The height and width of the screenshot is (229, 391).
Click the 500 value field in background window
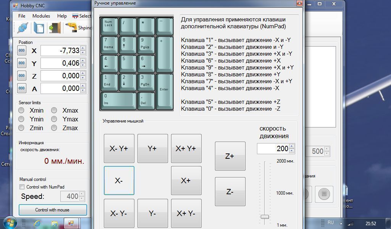click(x=315, y=151)
